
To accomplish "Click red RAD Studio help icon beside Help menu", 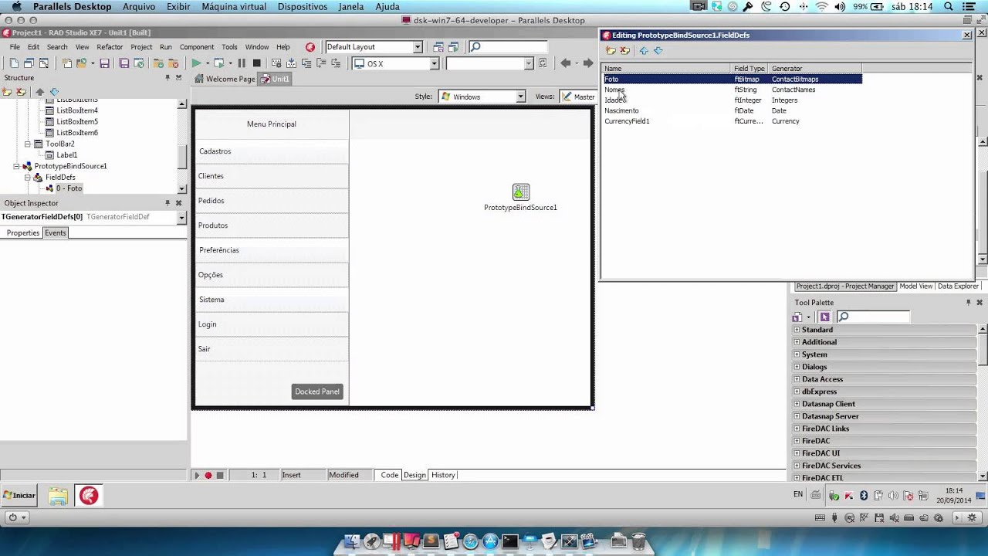I will click(x=310, y=47).
